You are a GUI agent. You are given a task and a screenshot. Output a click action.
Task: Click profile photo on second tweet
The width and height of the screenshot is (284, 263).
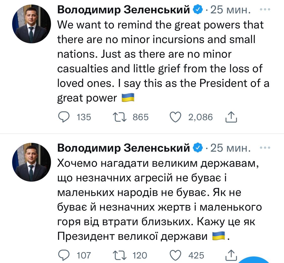click(x=32, y=162)
